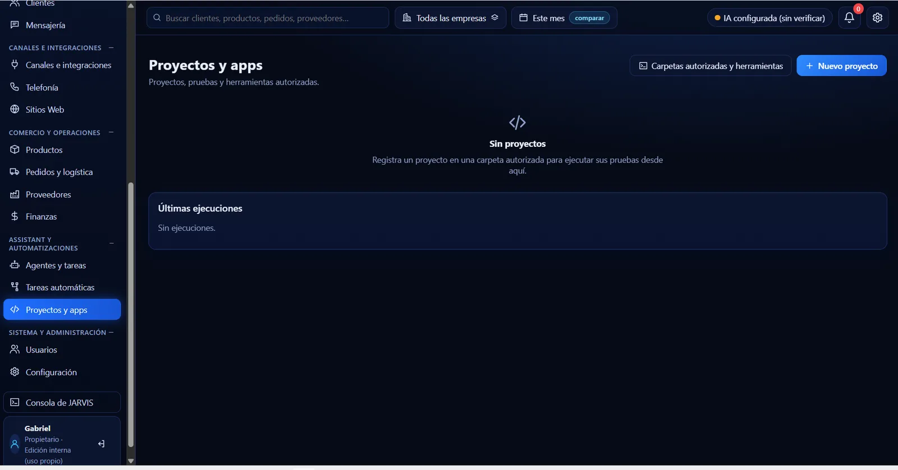This screenshot has width=898, height=470.
Task: Open Finanzas from the sidebar
Action: (62, 216)
